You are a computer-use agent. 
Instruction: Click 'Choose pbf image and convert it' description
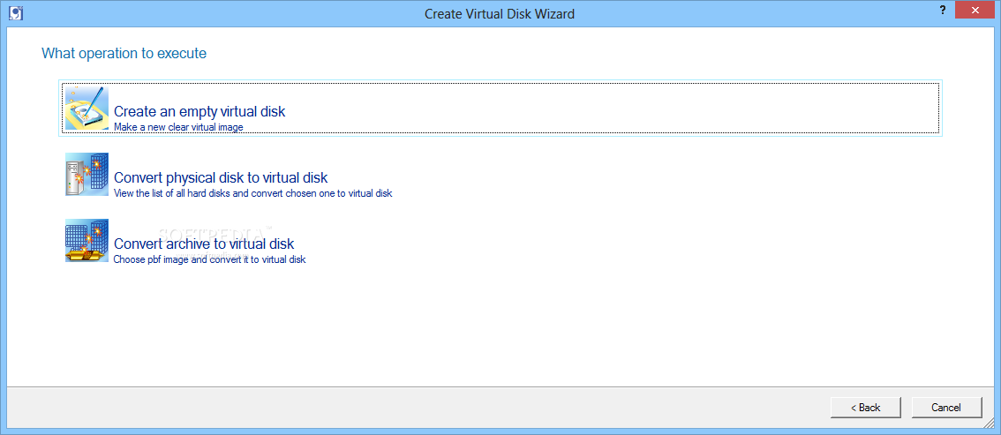[x=209, y=259]
